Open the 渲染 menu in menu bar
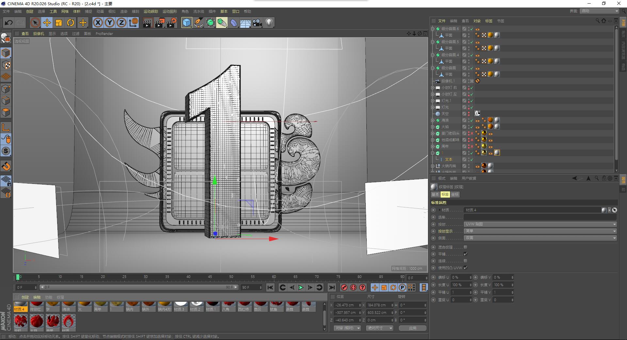Image resolution: width=627 pixels, height=340 pixels. [x=124, y=11]
